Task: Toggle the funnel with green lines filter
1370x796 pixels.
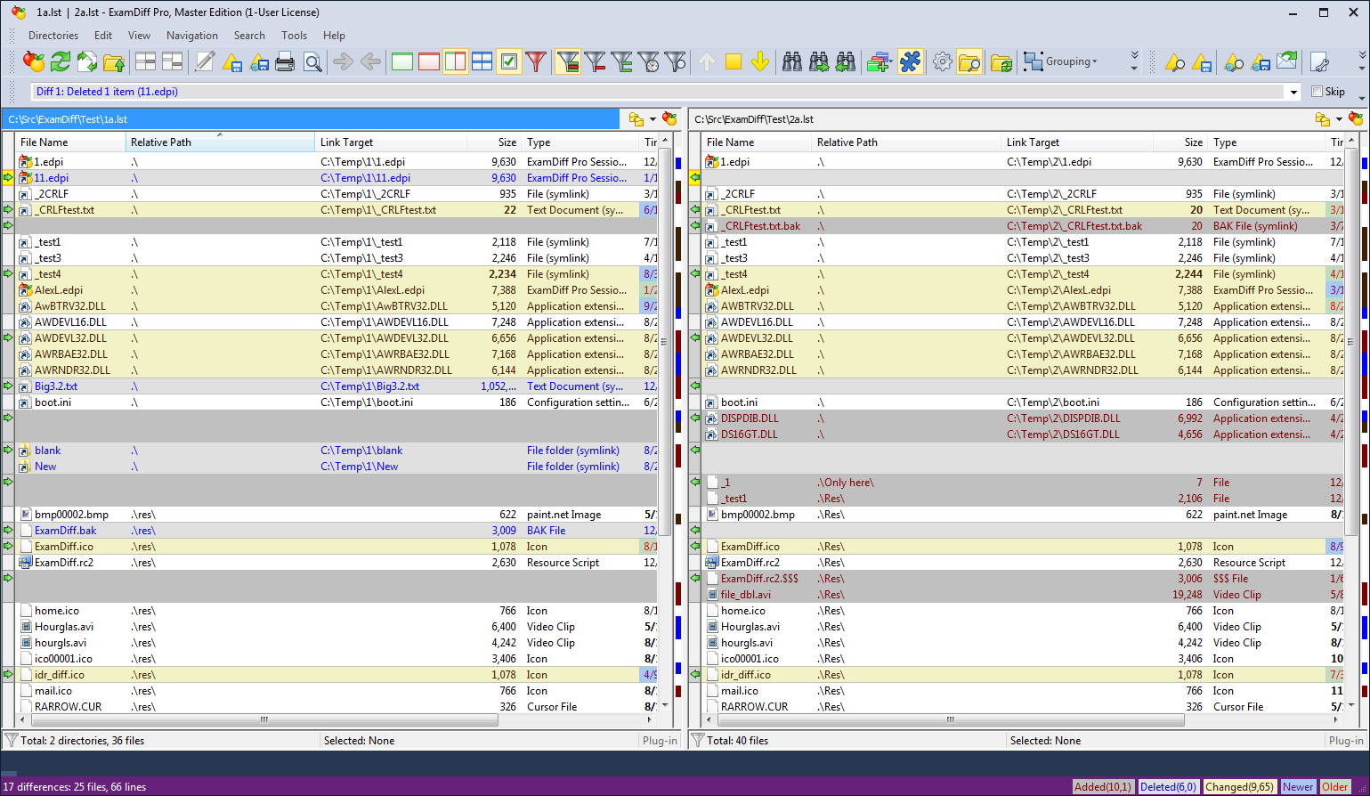Action: click(622, 61)
